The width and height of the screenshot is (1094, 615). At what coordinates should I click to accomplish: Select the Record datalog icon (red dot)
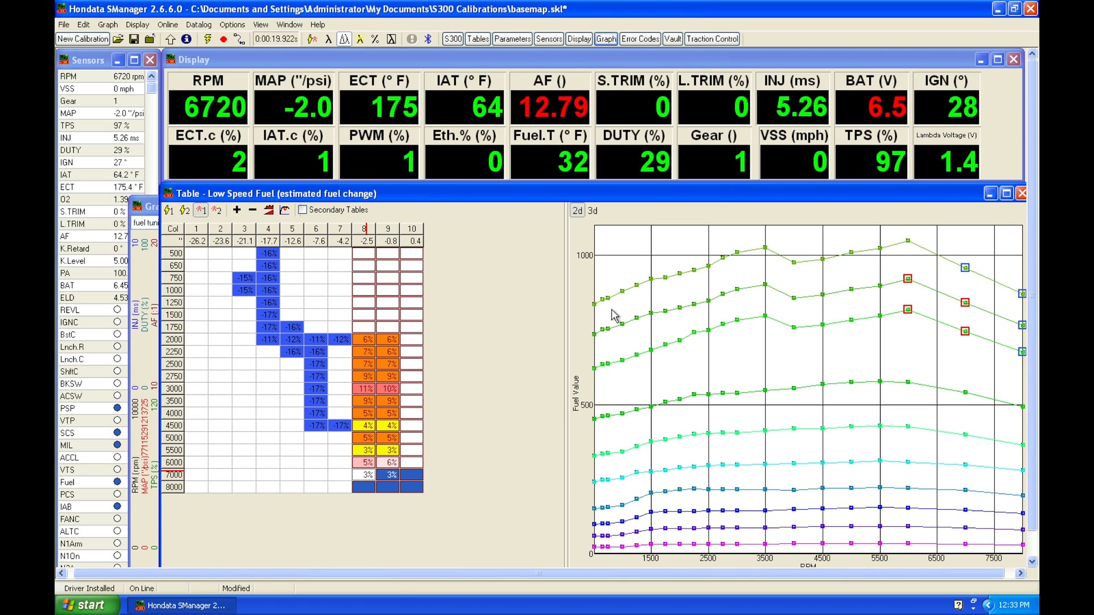point(223,39)
